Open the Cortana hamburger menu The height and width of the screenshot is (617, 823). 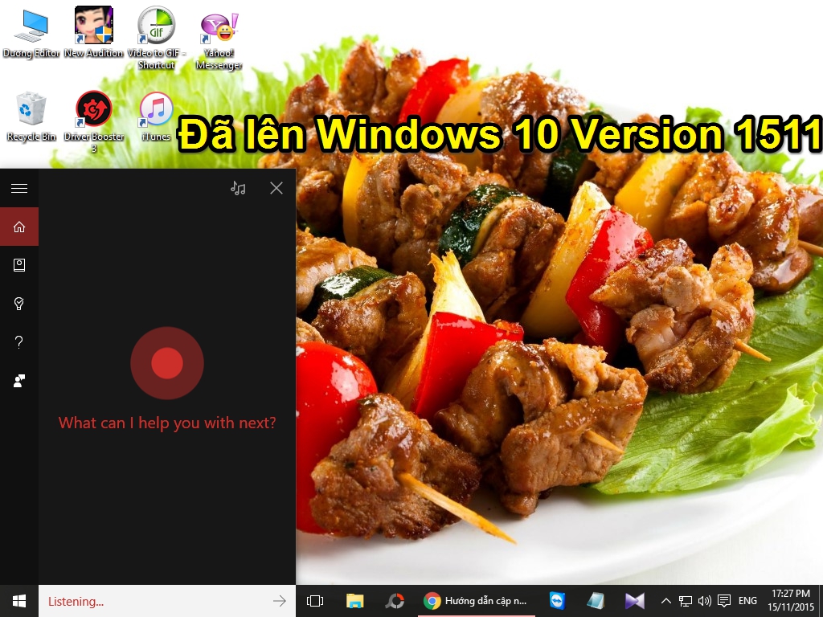click(19, 188)
